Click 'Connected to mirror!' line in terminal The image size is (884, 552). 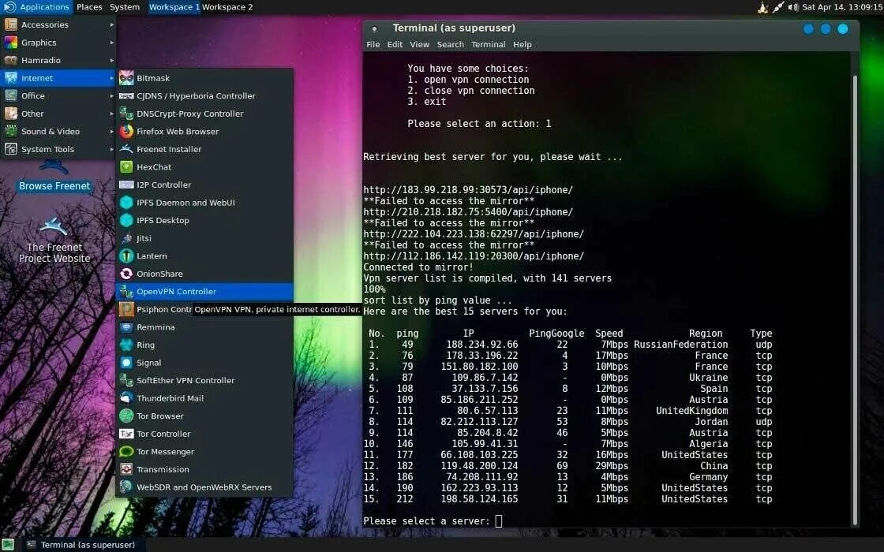418,267
